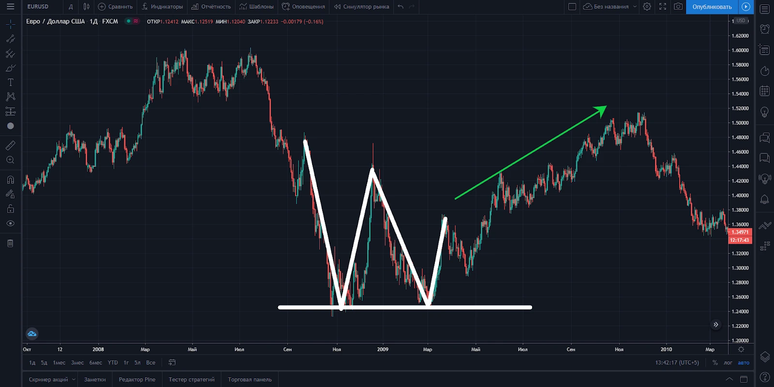Click the 'Опубликовать' button
Viewport: 774px width, 387px height.
712,7
